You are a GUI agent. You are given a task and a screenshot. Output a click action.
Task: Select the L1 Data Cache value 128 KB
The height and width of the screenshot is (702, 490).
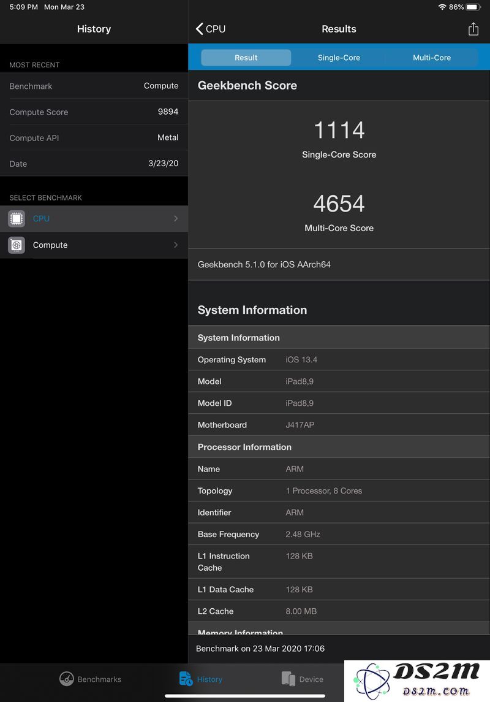(x=299, y=590)
